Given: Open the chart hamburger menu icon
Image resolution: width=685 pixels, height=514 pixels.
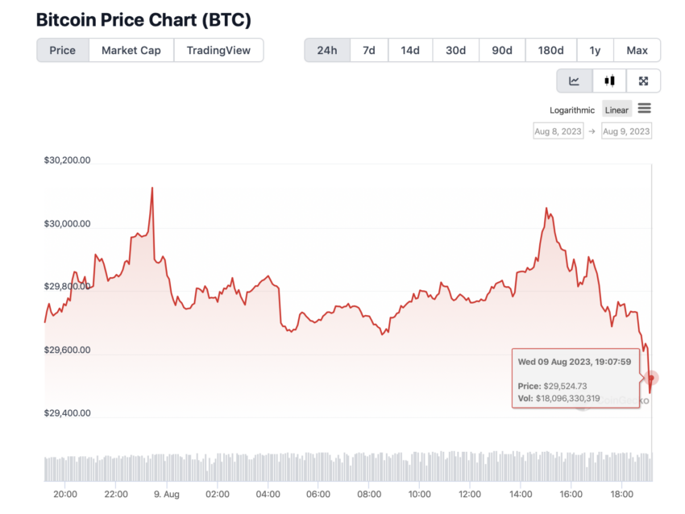Looking at the screenshot, I should click(645, 108).
